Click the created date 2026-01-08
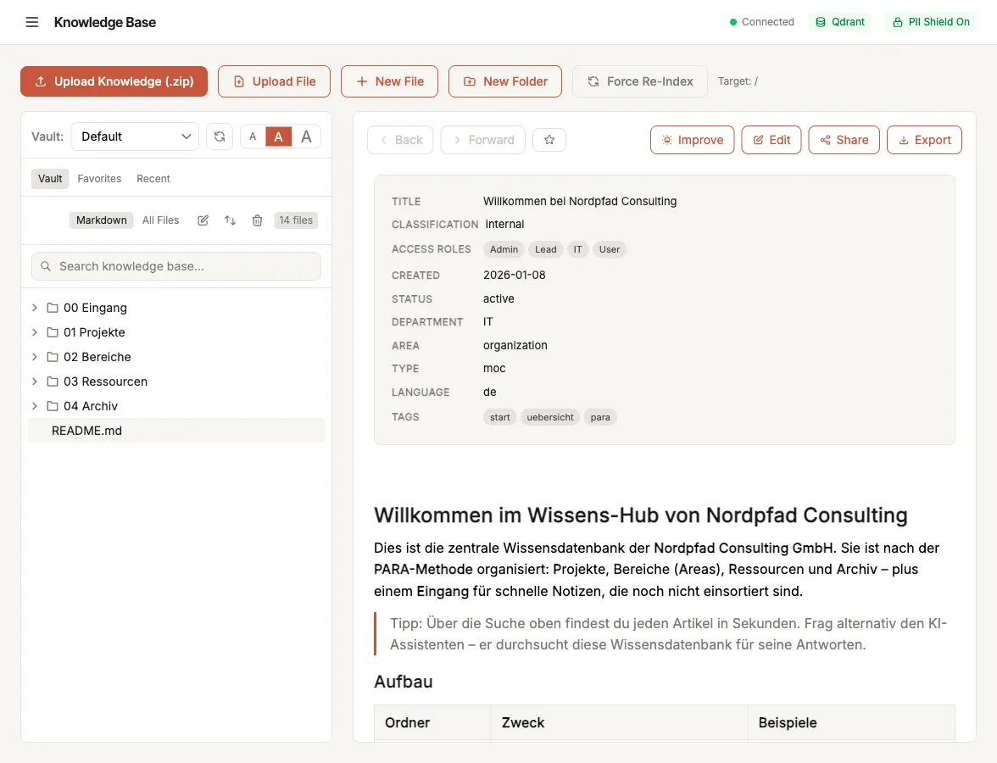This screenshot has height=763, width=997. coord(515,276)
